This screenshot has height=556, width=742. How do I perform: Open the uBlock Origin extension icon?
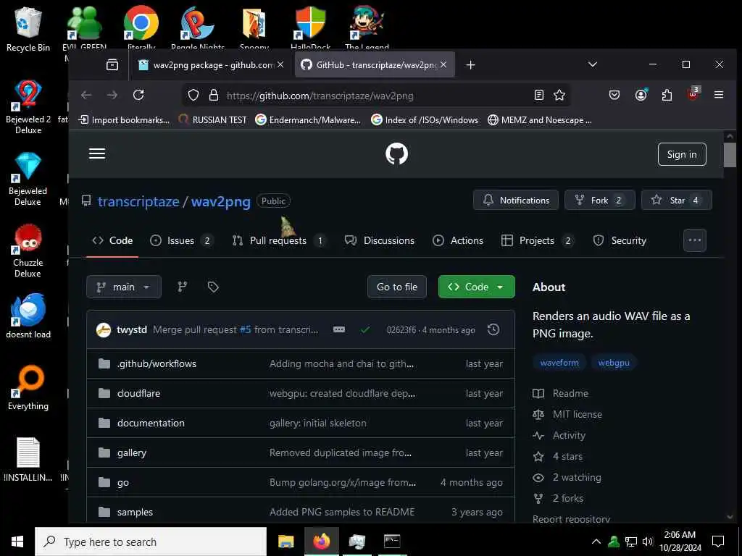click(x=693, y=93)
